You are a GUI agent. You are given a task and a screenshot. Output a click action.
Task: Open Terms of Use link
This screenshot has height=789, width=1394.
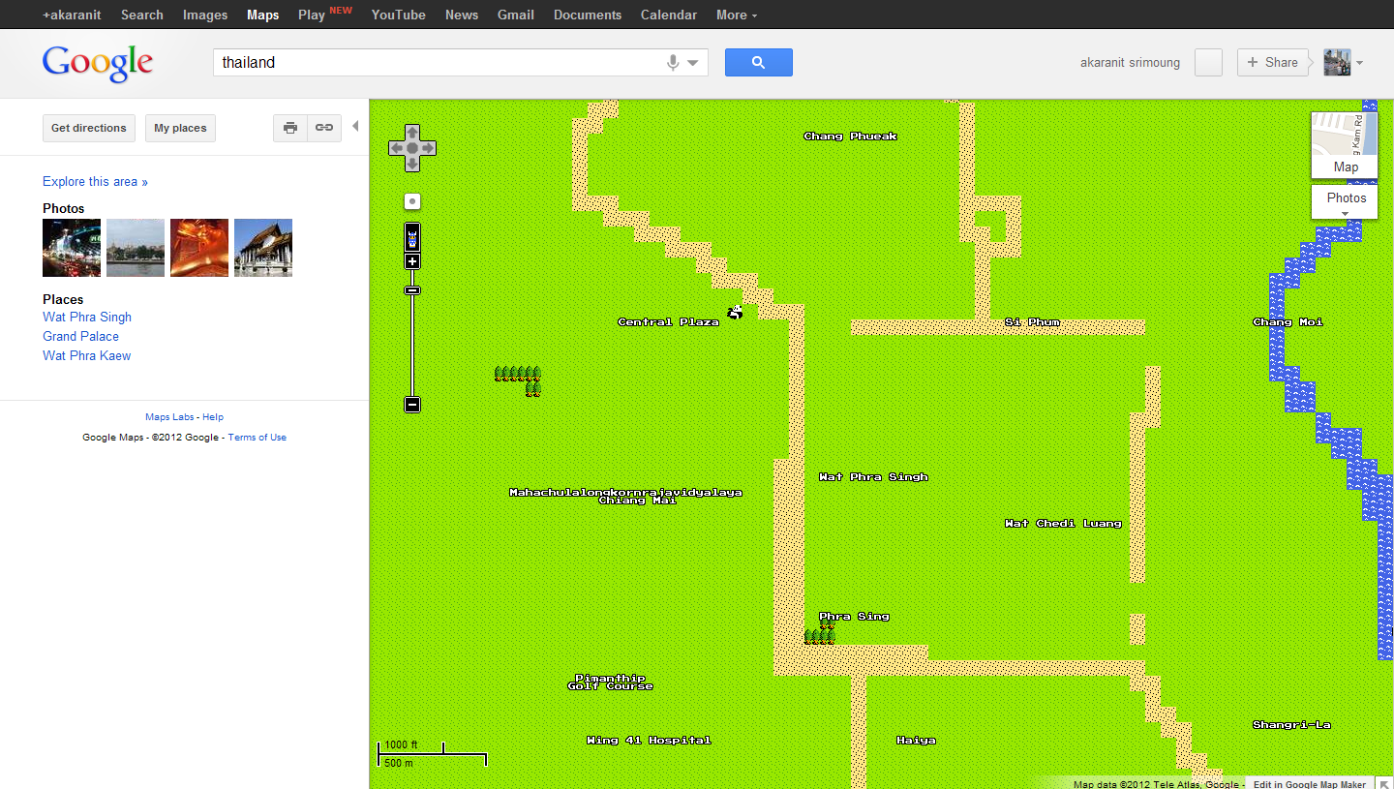258,438
